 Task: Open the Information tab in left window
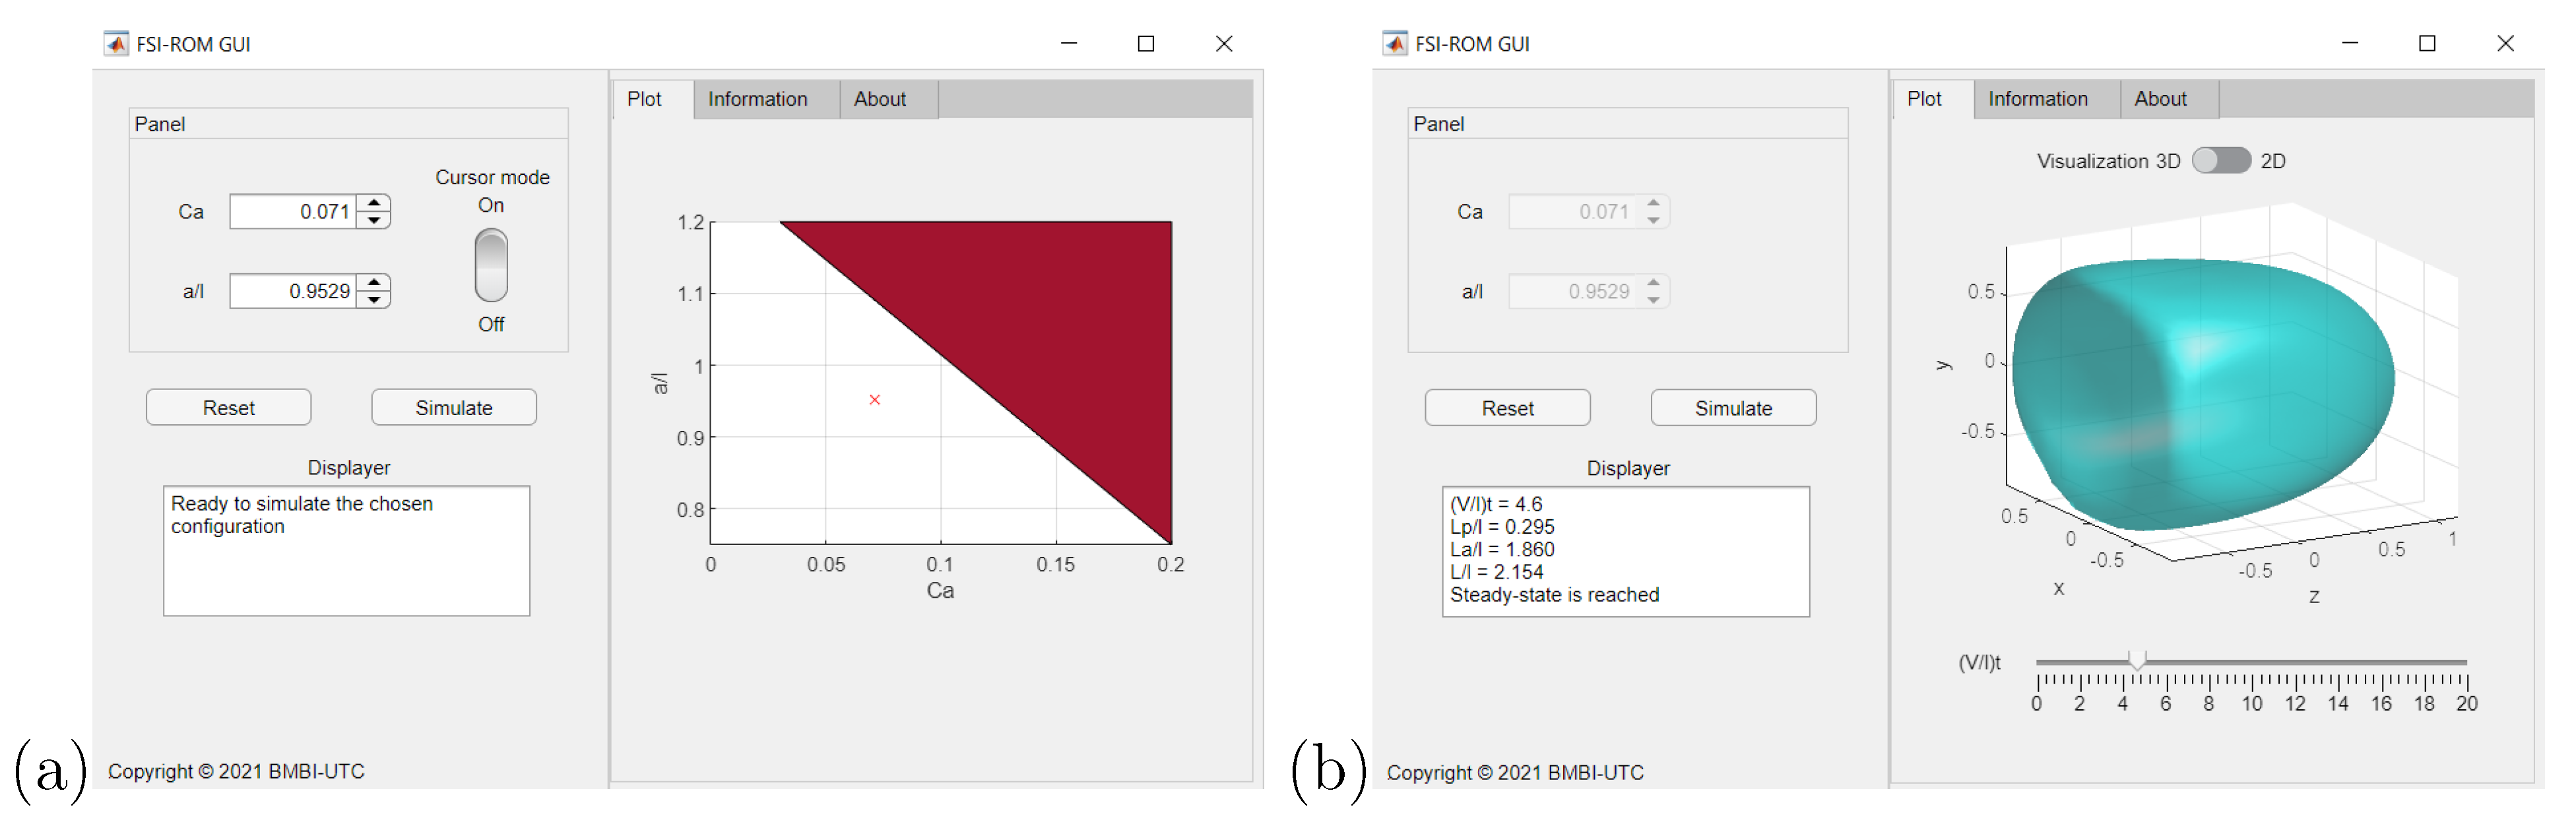757,99
